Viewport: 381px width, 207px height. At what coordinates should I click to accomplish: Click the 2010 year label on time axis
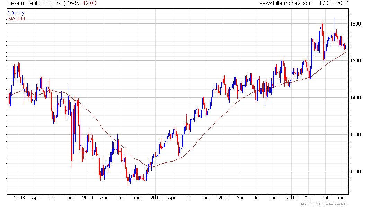156,198
